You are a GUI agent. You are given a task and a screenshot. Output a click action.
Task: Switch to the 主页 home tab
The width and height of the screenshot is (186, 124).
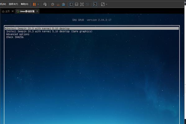6,11
